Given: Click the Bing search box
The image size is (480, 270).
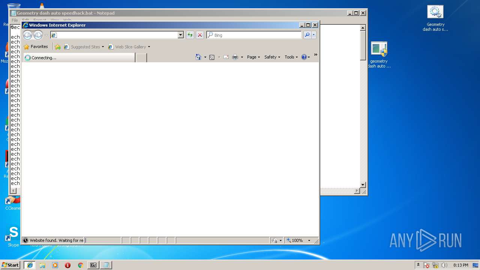Looking at the screenshot, I should pos(254,35).
